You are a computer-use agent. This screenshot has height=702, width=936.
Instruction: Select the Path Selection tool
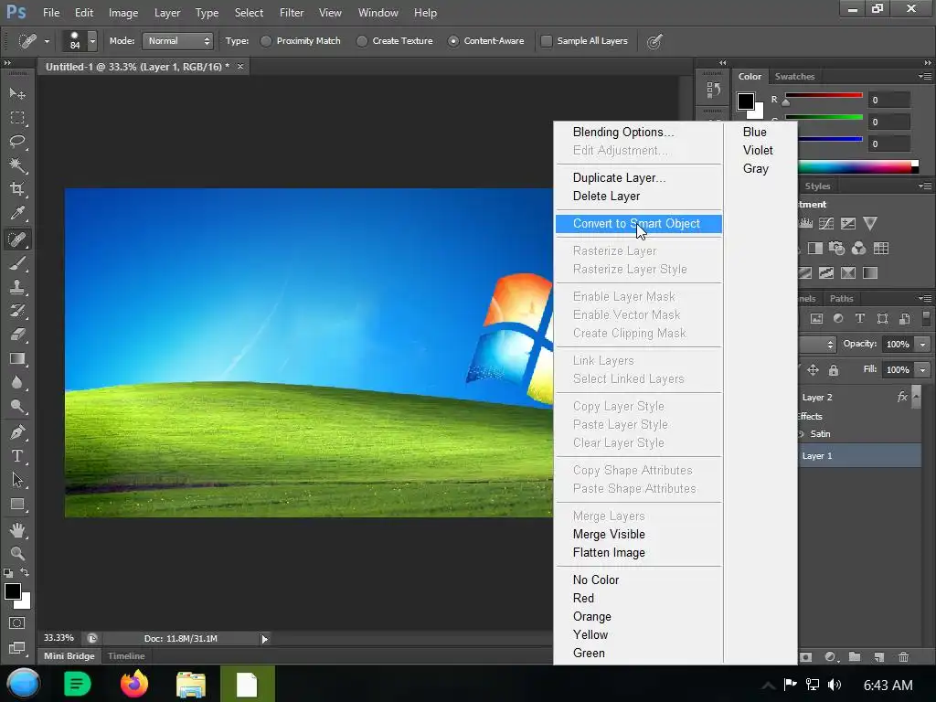(17, 480)
